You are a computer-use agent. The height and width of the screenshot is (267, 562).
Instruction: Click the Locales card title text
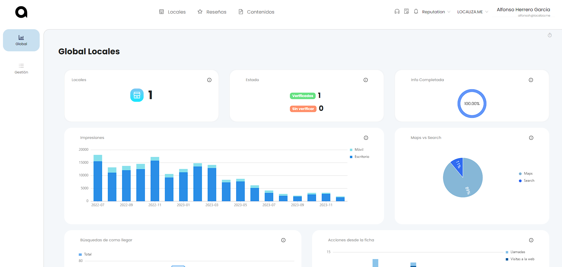pyautogui.click(x=79, y=80)
